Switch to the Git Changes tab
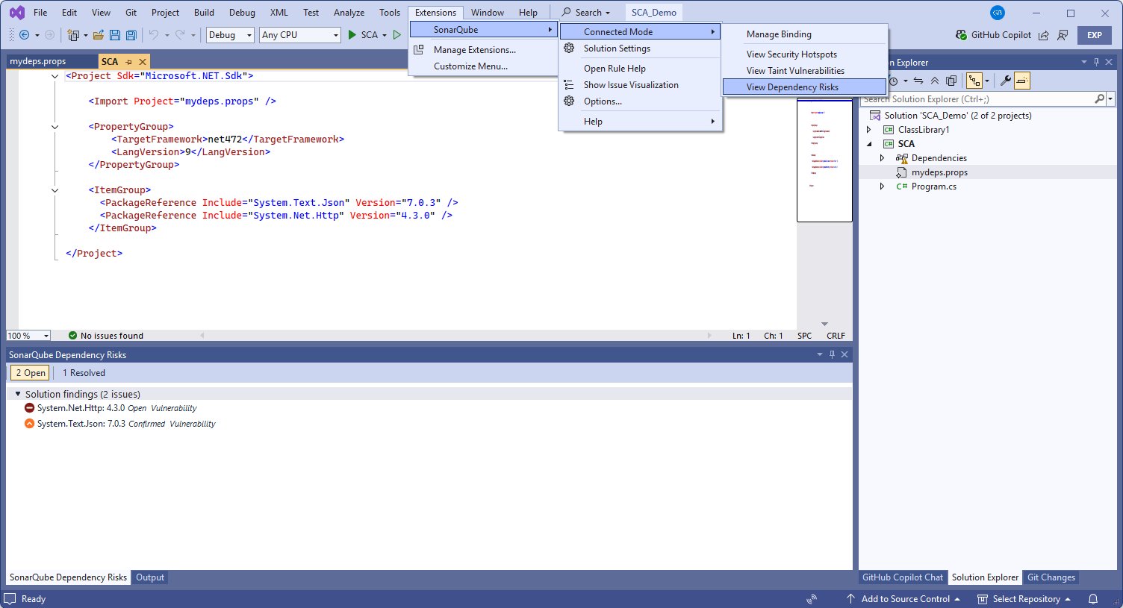 point(1051,577)
